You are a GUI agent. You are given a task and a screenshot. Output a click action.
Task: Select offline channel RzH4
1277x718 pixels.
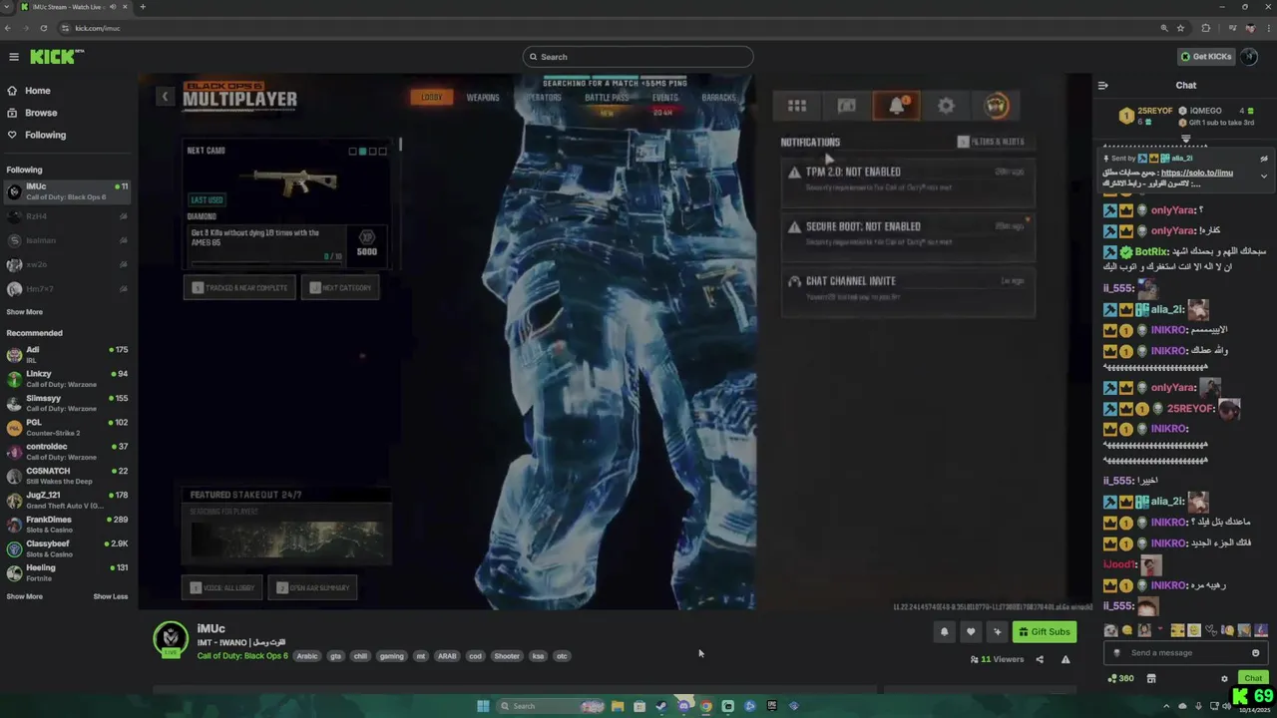67,215
